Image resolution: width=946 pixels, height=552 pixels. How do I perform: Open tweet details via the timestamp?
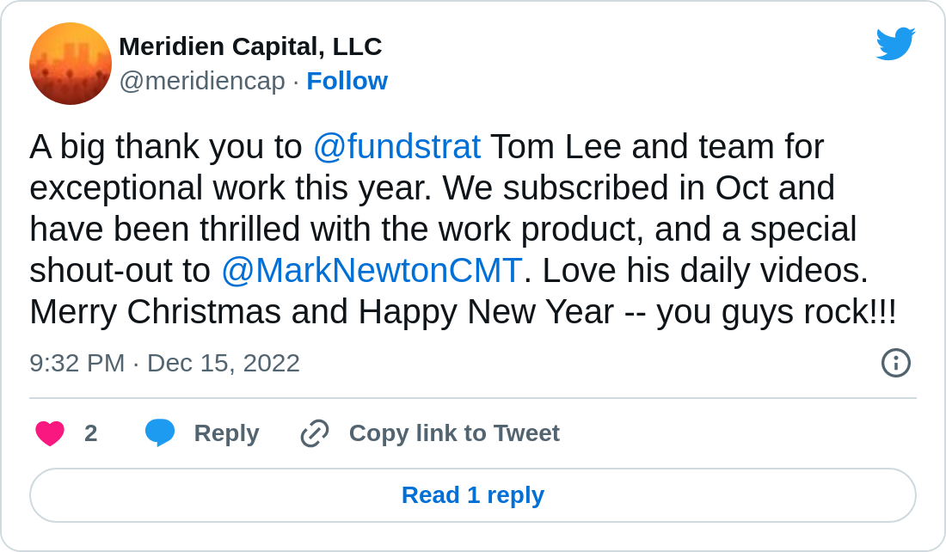tap(165, 363)
